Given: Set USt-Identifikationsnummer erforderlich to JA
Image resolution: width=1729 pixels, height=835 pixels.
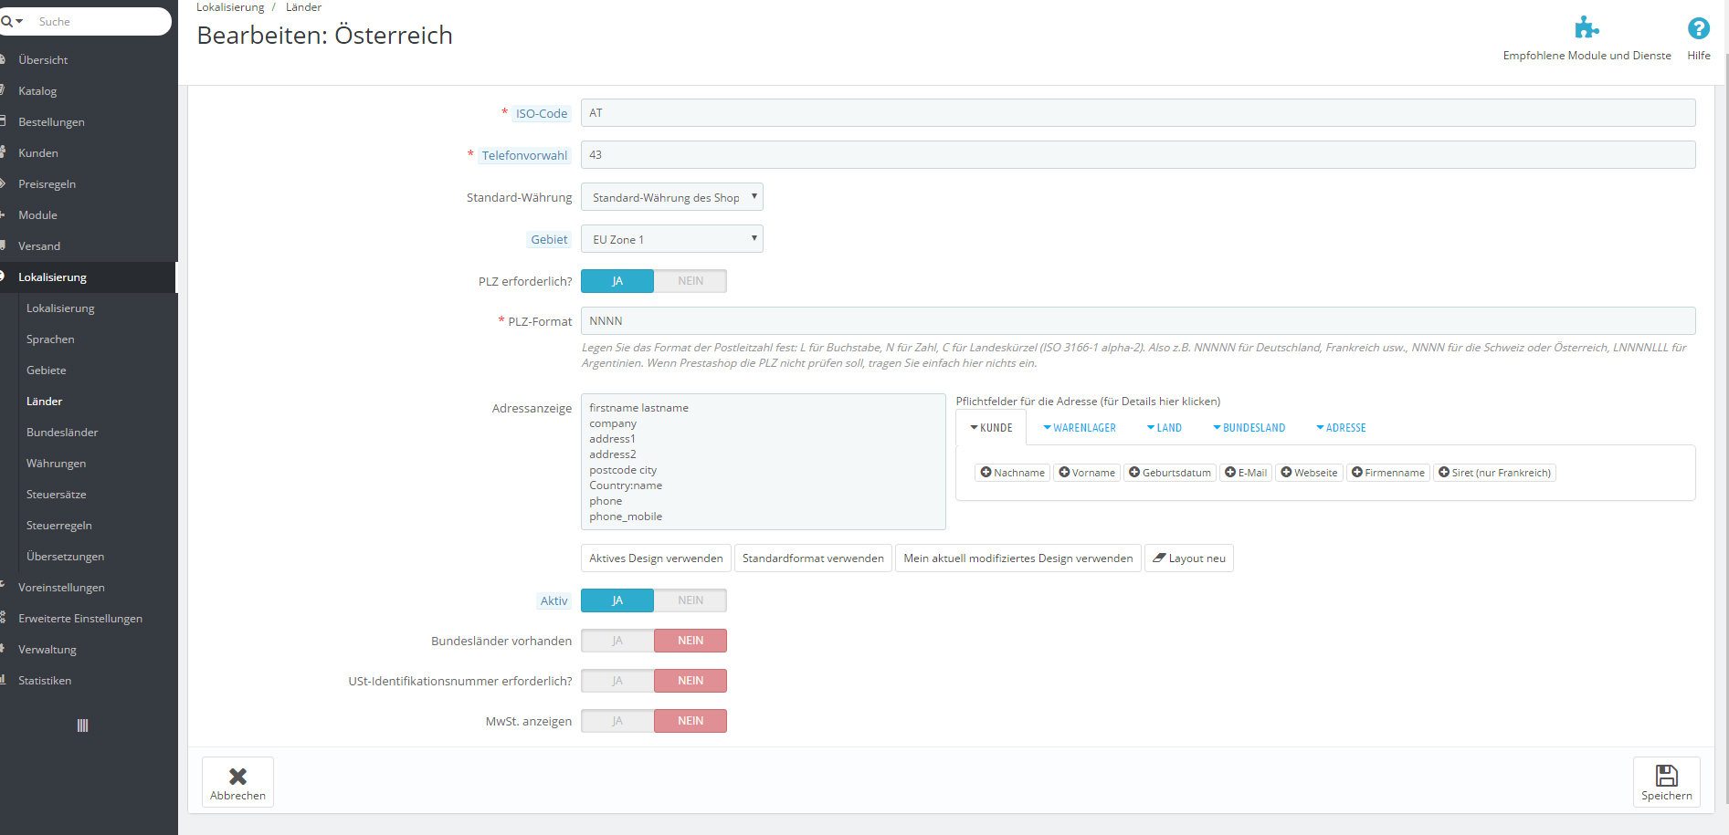Looking at the screenshot, I should click(x=617, y=681).
